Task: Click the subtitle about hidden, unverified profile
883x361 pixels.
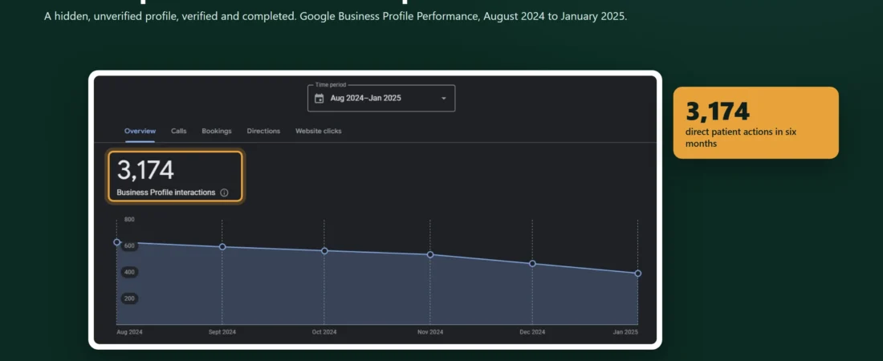Action: click(335, 16)
